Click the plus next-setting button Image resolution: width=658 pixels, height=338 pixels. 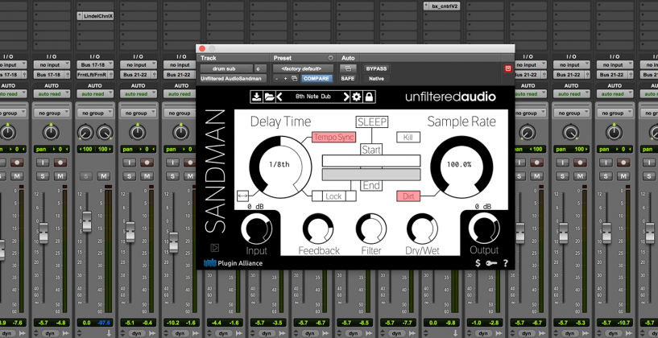(x=286, y=78)
